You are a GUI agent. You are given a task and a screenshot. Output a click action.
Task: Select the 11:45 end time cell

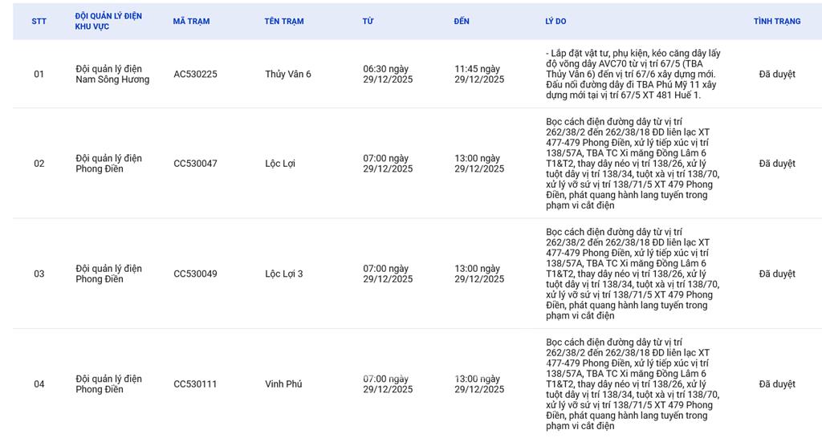tap(479, 75)
